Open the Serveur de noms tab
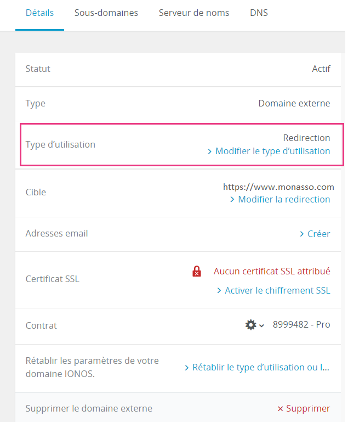 [194, 13]
